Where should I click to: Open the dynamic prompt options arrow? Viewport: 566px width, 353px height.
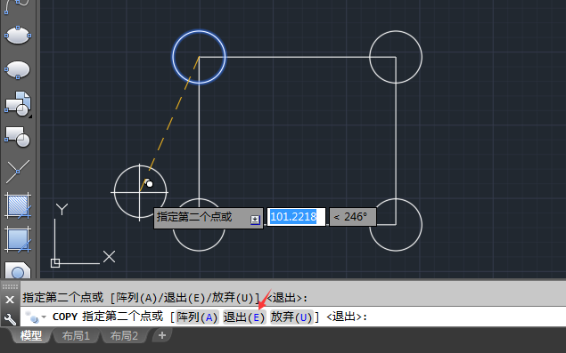pos(255,220)
